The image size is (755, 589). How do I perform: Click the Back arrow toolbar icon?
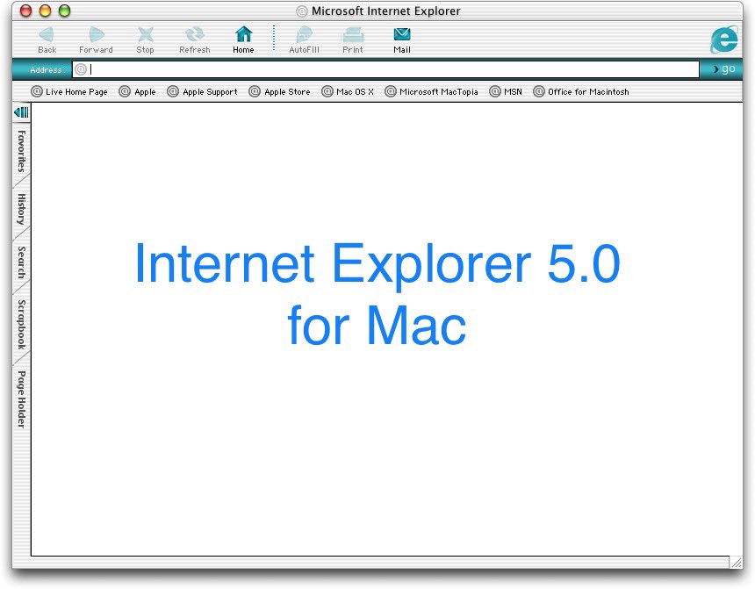pos(47,35)
